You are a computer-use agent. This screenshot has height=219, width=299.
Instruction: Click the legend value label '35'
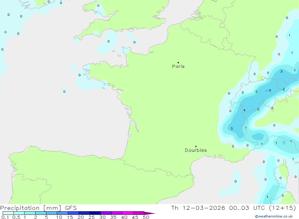[113, 217]
